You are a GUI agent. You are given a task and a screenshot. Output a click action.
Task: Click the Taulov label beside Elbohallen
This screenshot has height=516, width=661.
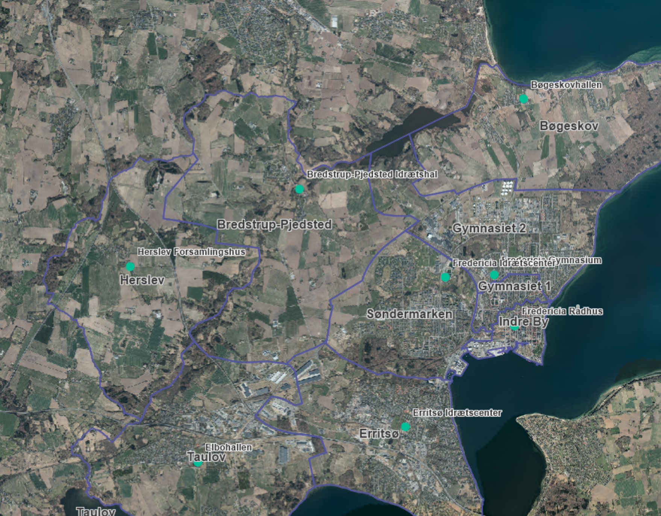point(206,457)
